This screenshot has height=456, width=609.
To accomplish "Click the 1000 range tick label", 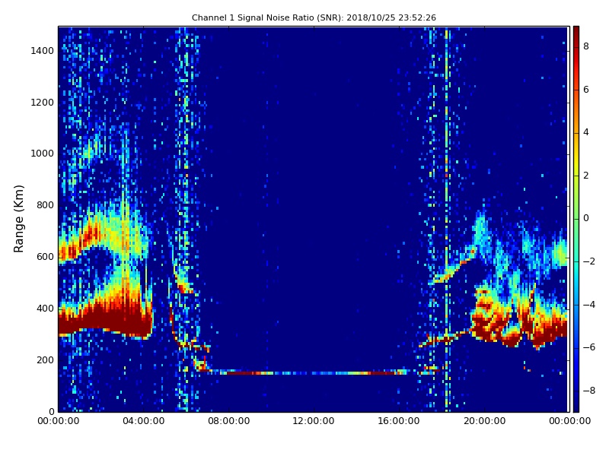I will [43, 154].
